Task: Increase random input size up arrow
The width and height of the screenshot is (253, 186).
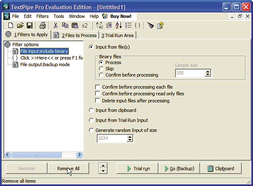Action: 130,137
